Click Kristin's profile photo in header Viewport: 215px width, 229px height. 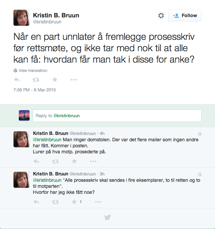click(21, 18)
